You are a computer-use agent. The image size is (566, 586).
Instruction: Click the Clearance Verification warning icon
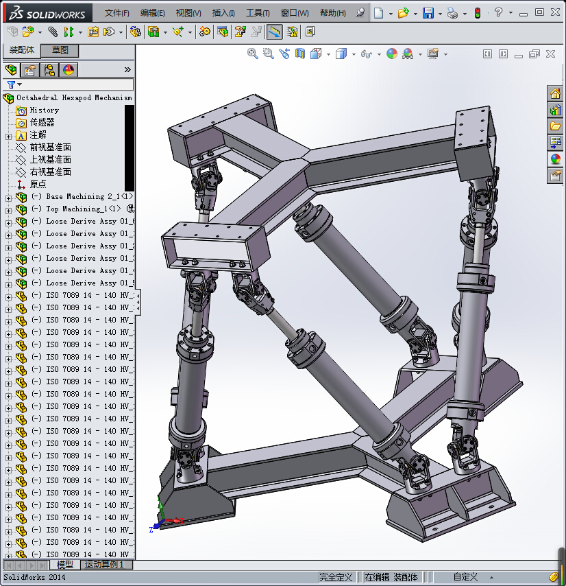(292, 32)
